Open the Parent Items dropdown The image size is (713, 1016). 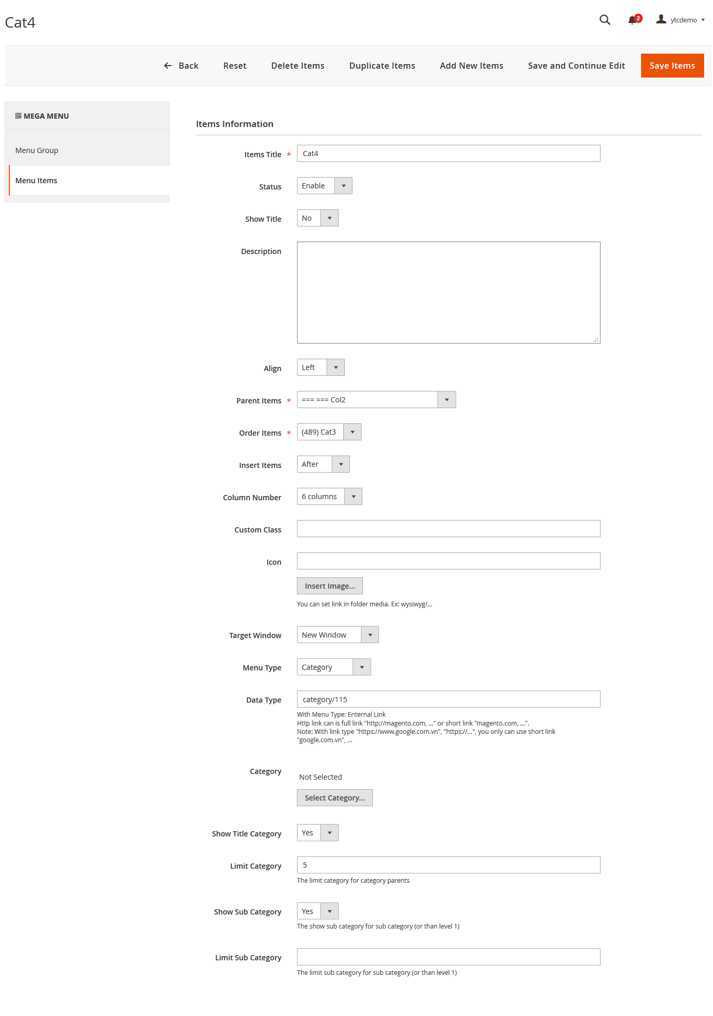(377, 400)
